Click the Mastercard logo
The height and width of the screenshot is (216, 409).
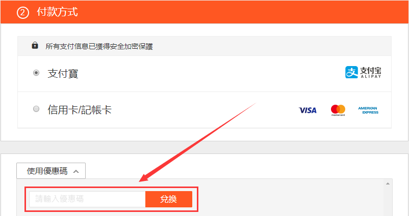coord(338,110)
